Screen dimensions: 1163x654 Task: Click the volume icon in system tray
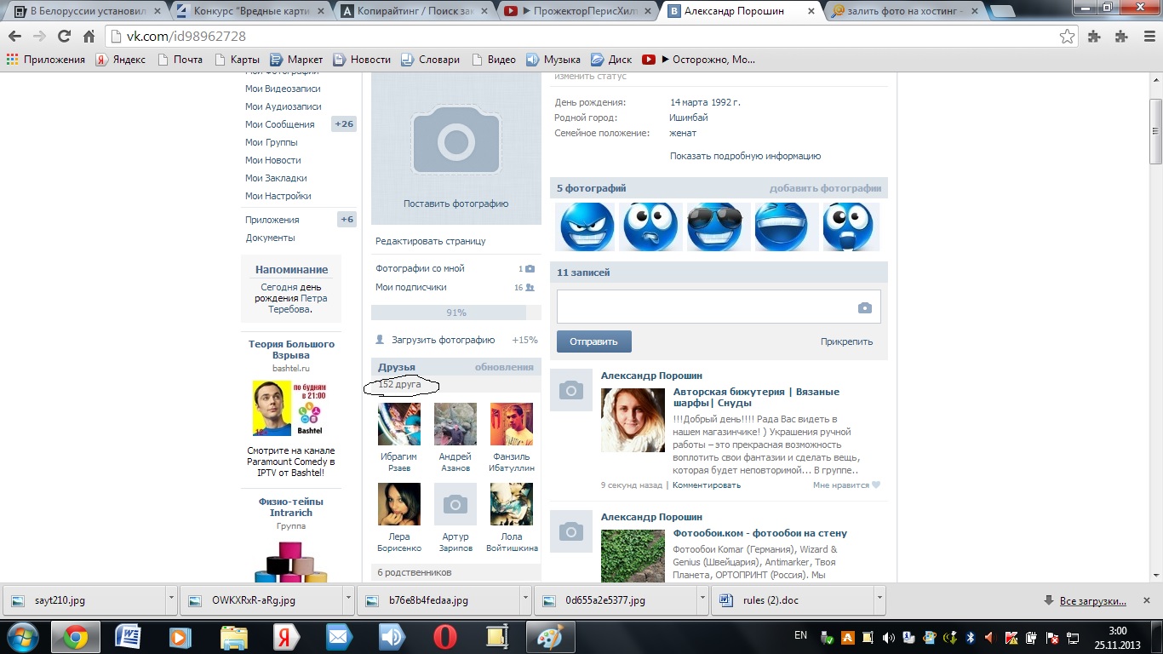tap(890, 637)
